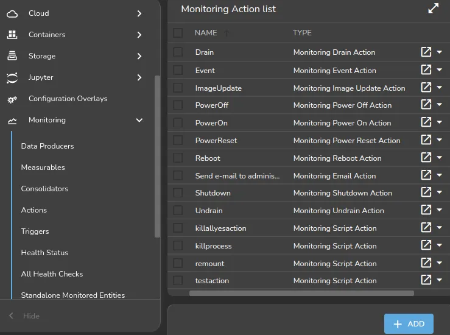Open the Undrain action edit icon
The width and height of the screenshot is (450, 335).
tap(426, 210)
